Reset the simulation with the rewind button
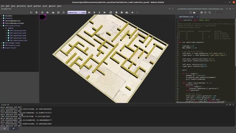This screenshot has height=133, width=236. coord(89,13)
